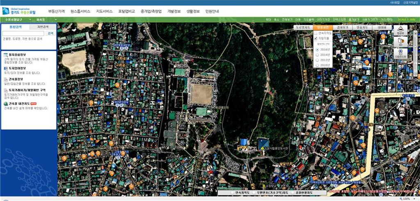Open the 항공뷰 aerial view icon
Viewport: 420px width, 201px height.
400,30
